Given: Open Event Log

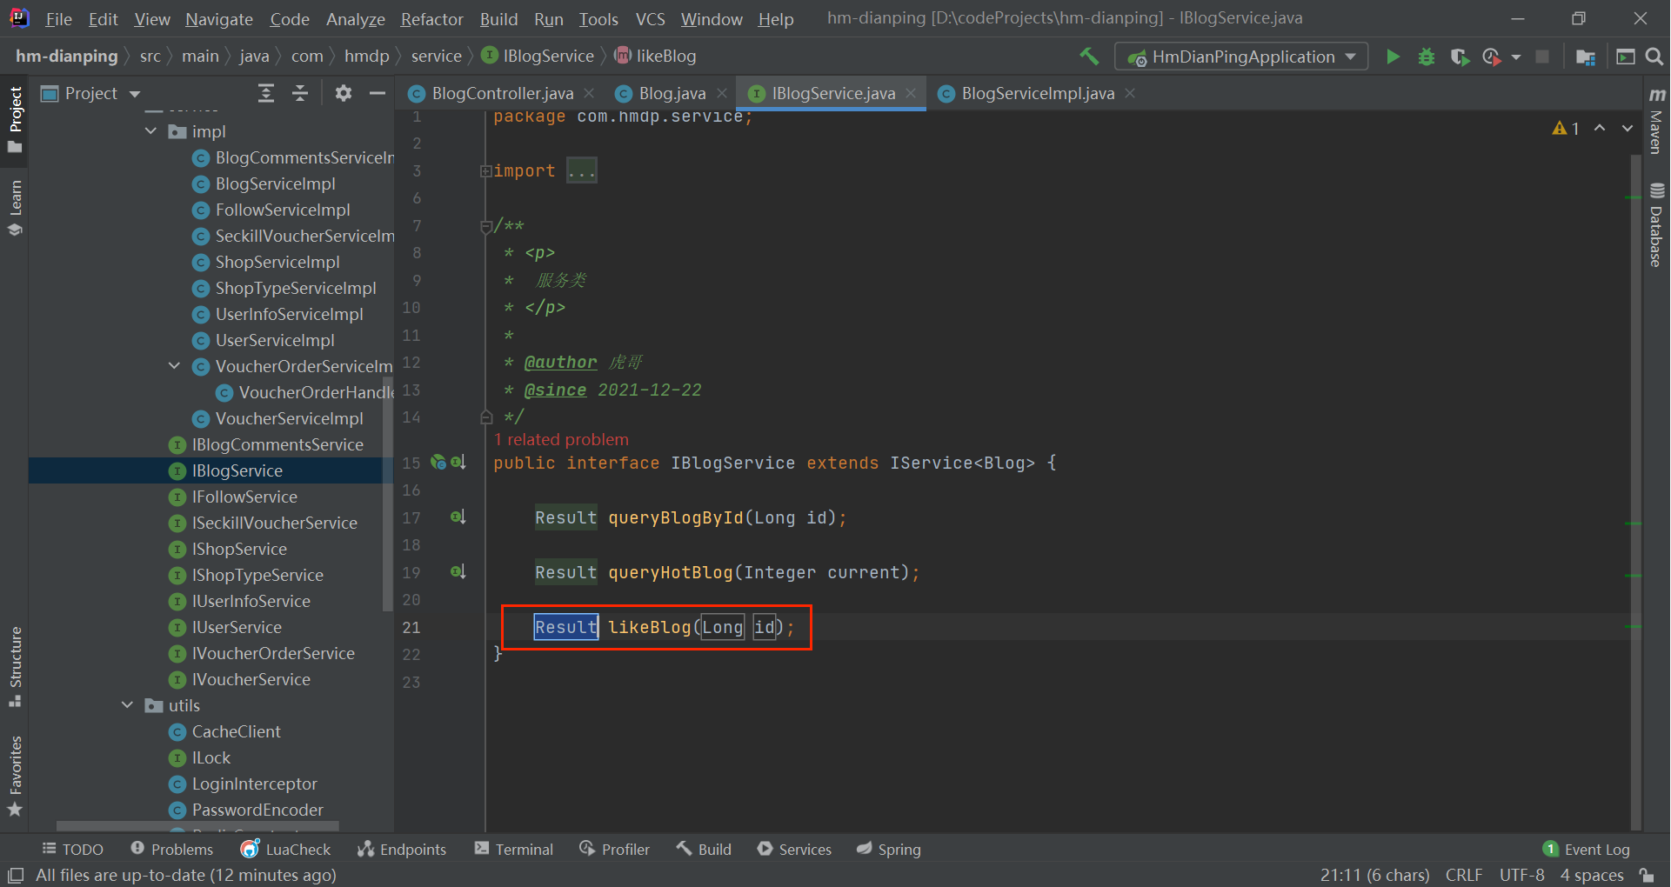Looking at the screenshot, I should point(1587,850).
